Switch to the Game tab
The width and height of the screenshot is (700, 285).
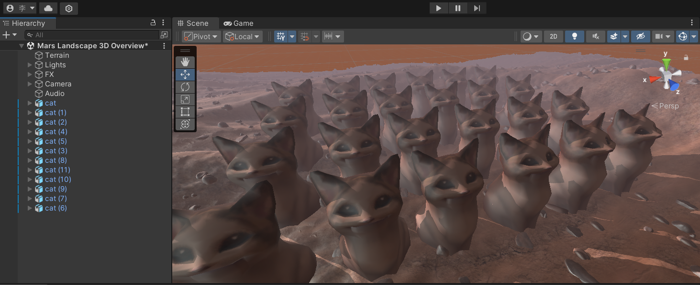(x=238, y=23)
